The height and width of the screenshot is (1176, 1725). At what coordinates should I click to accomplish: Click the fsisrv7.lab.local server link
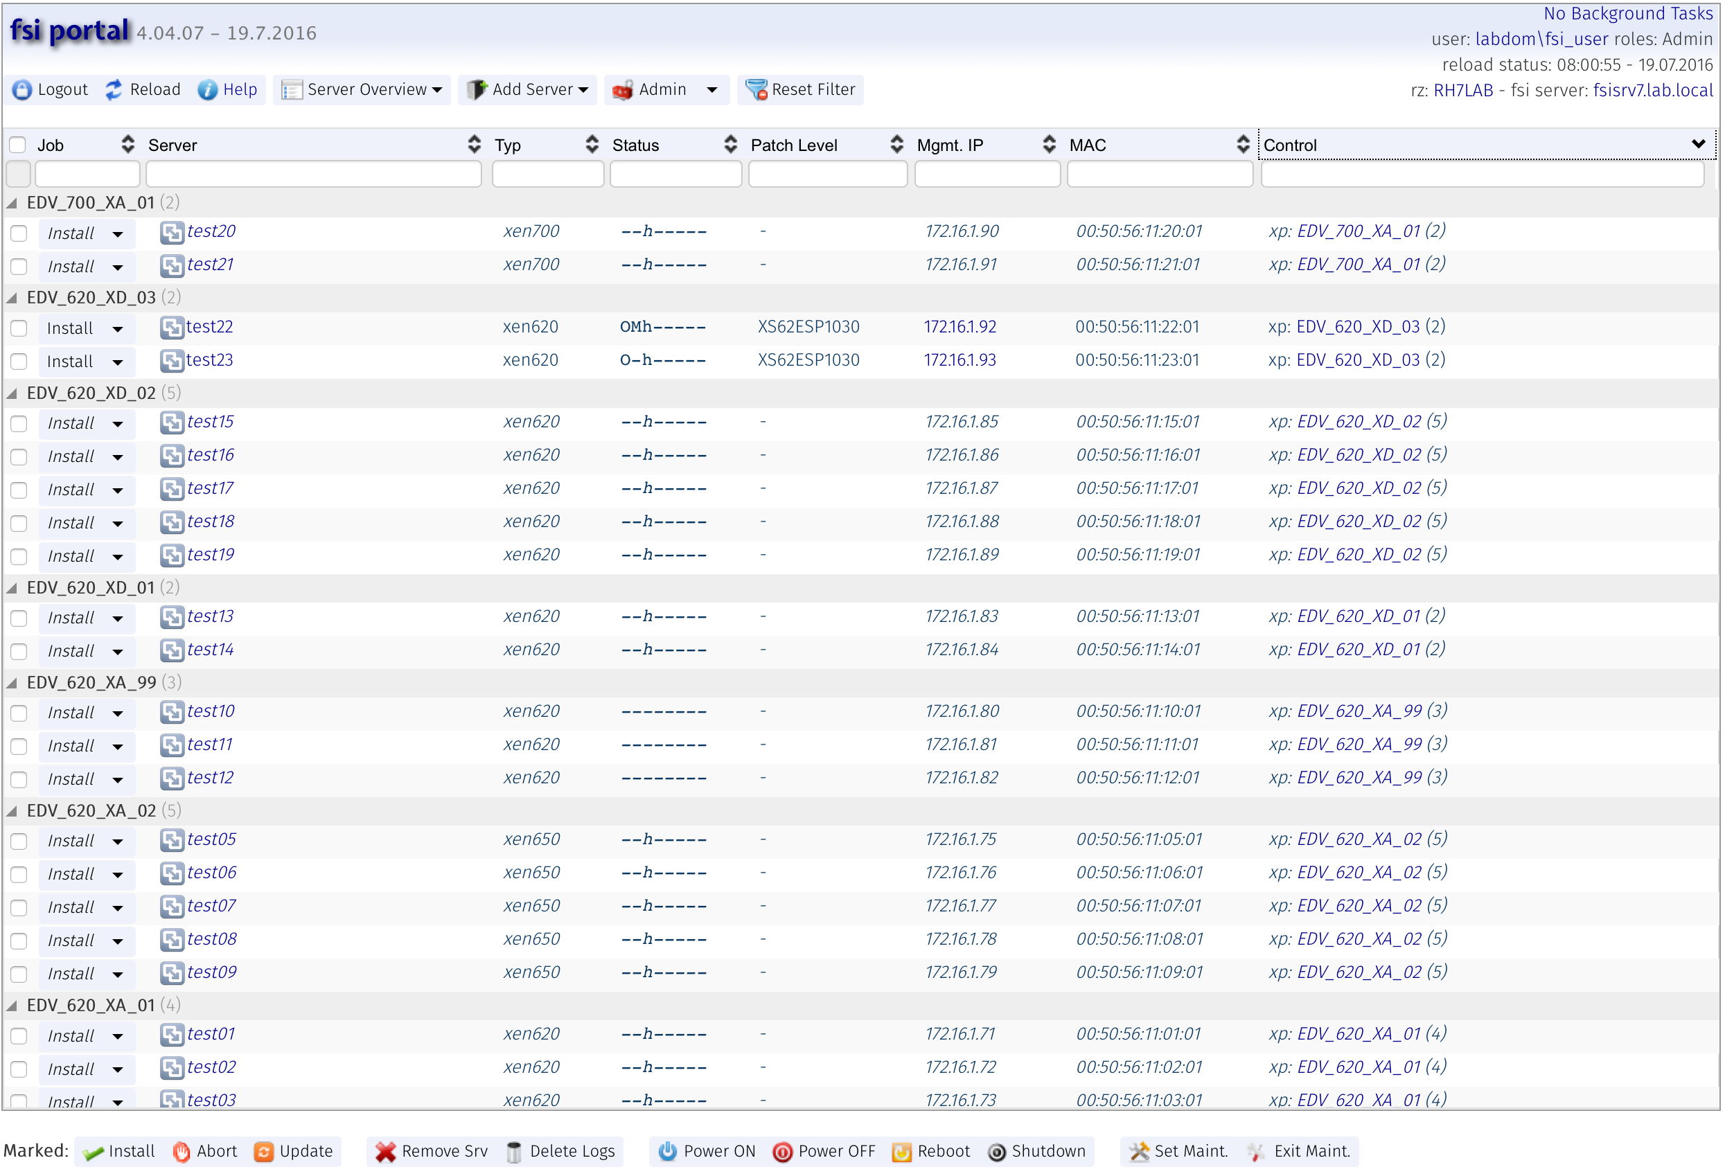coord(1653,91)
